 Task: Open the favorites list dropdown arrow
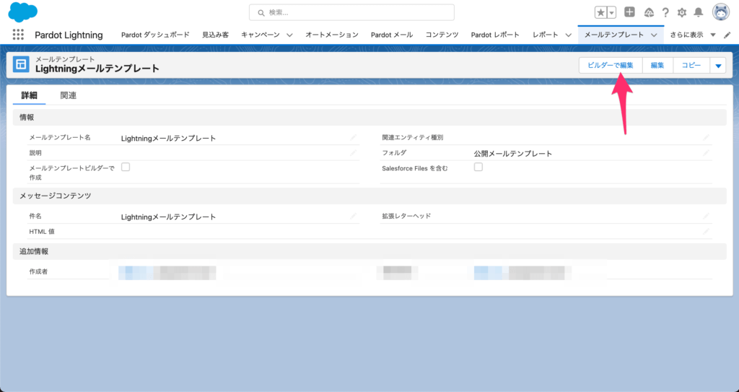pos(611,13)
